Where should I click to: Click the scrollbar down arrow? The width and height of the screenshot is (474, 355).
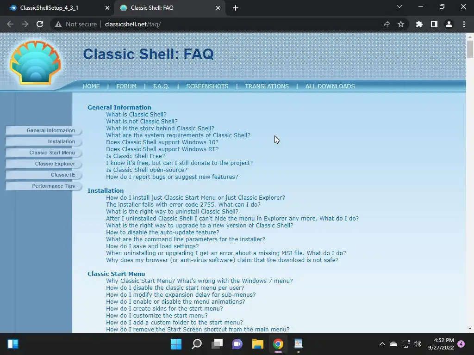coord(470,329)
